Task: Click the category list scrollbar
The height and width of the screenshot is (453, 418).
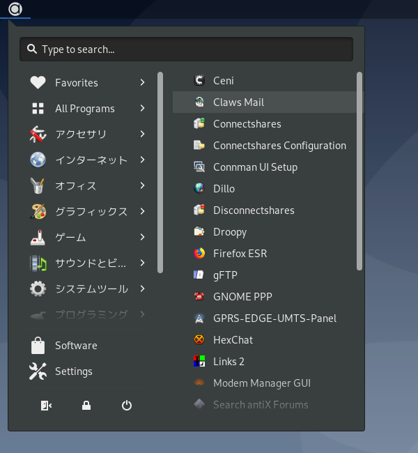Action: pos(160,172)
